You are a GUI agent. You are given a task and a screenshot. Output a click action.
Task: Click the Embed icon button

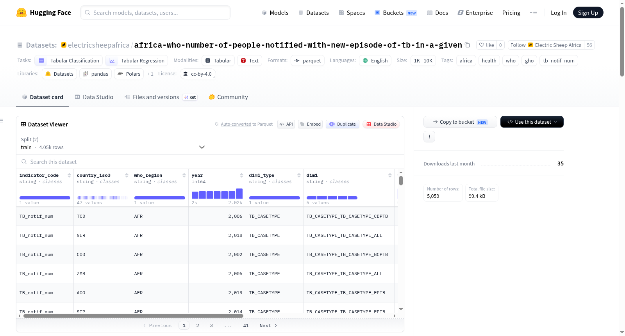pos(310,124)
